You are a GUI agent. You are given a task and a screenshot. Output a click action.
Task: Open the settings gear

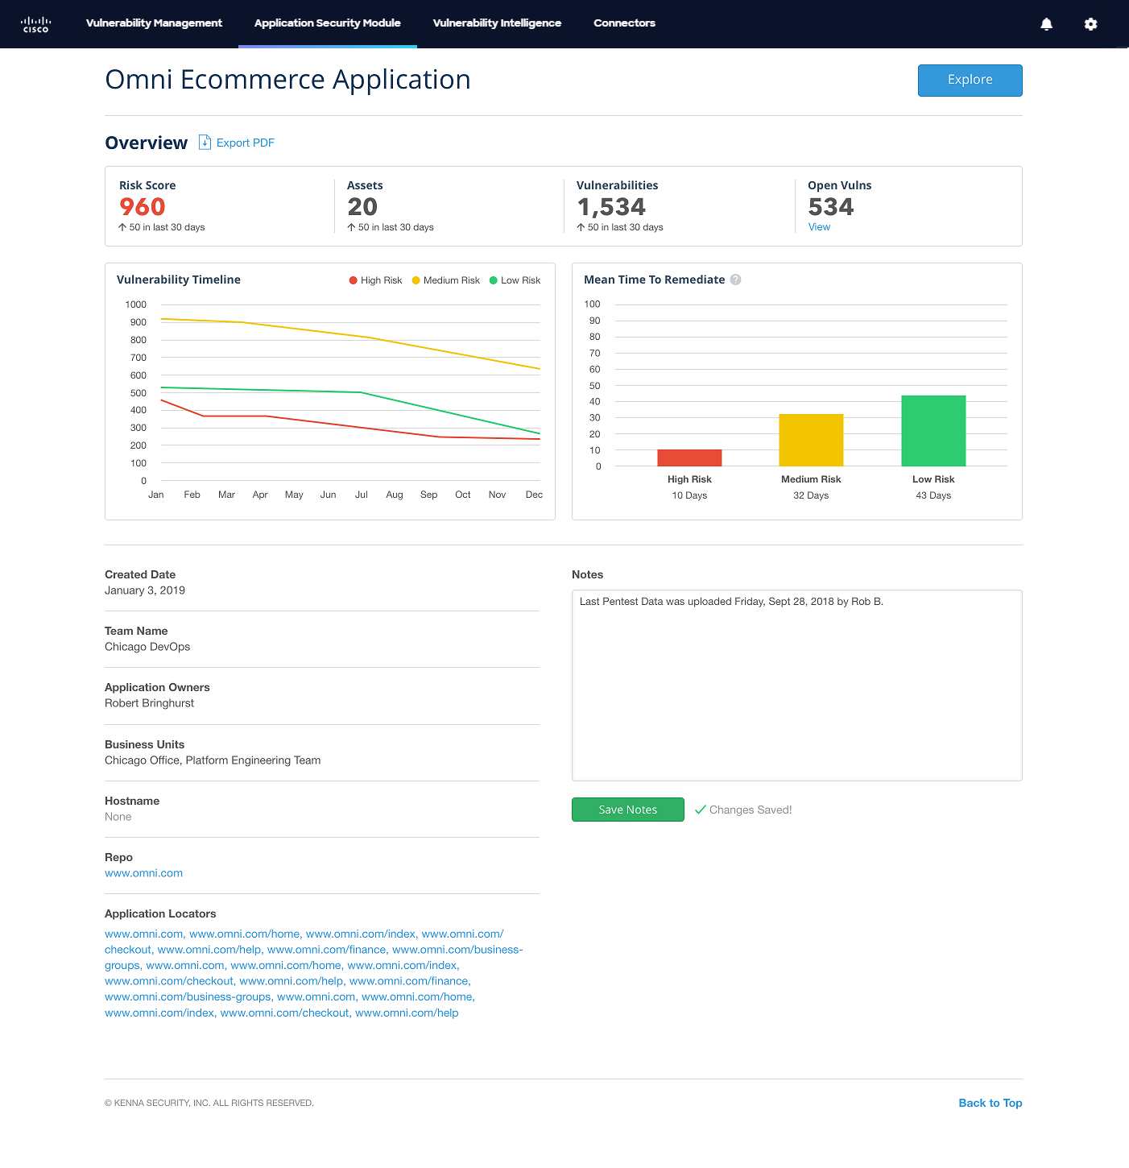[x=1090, y=24]
